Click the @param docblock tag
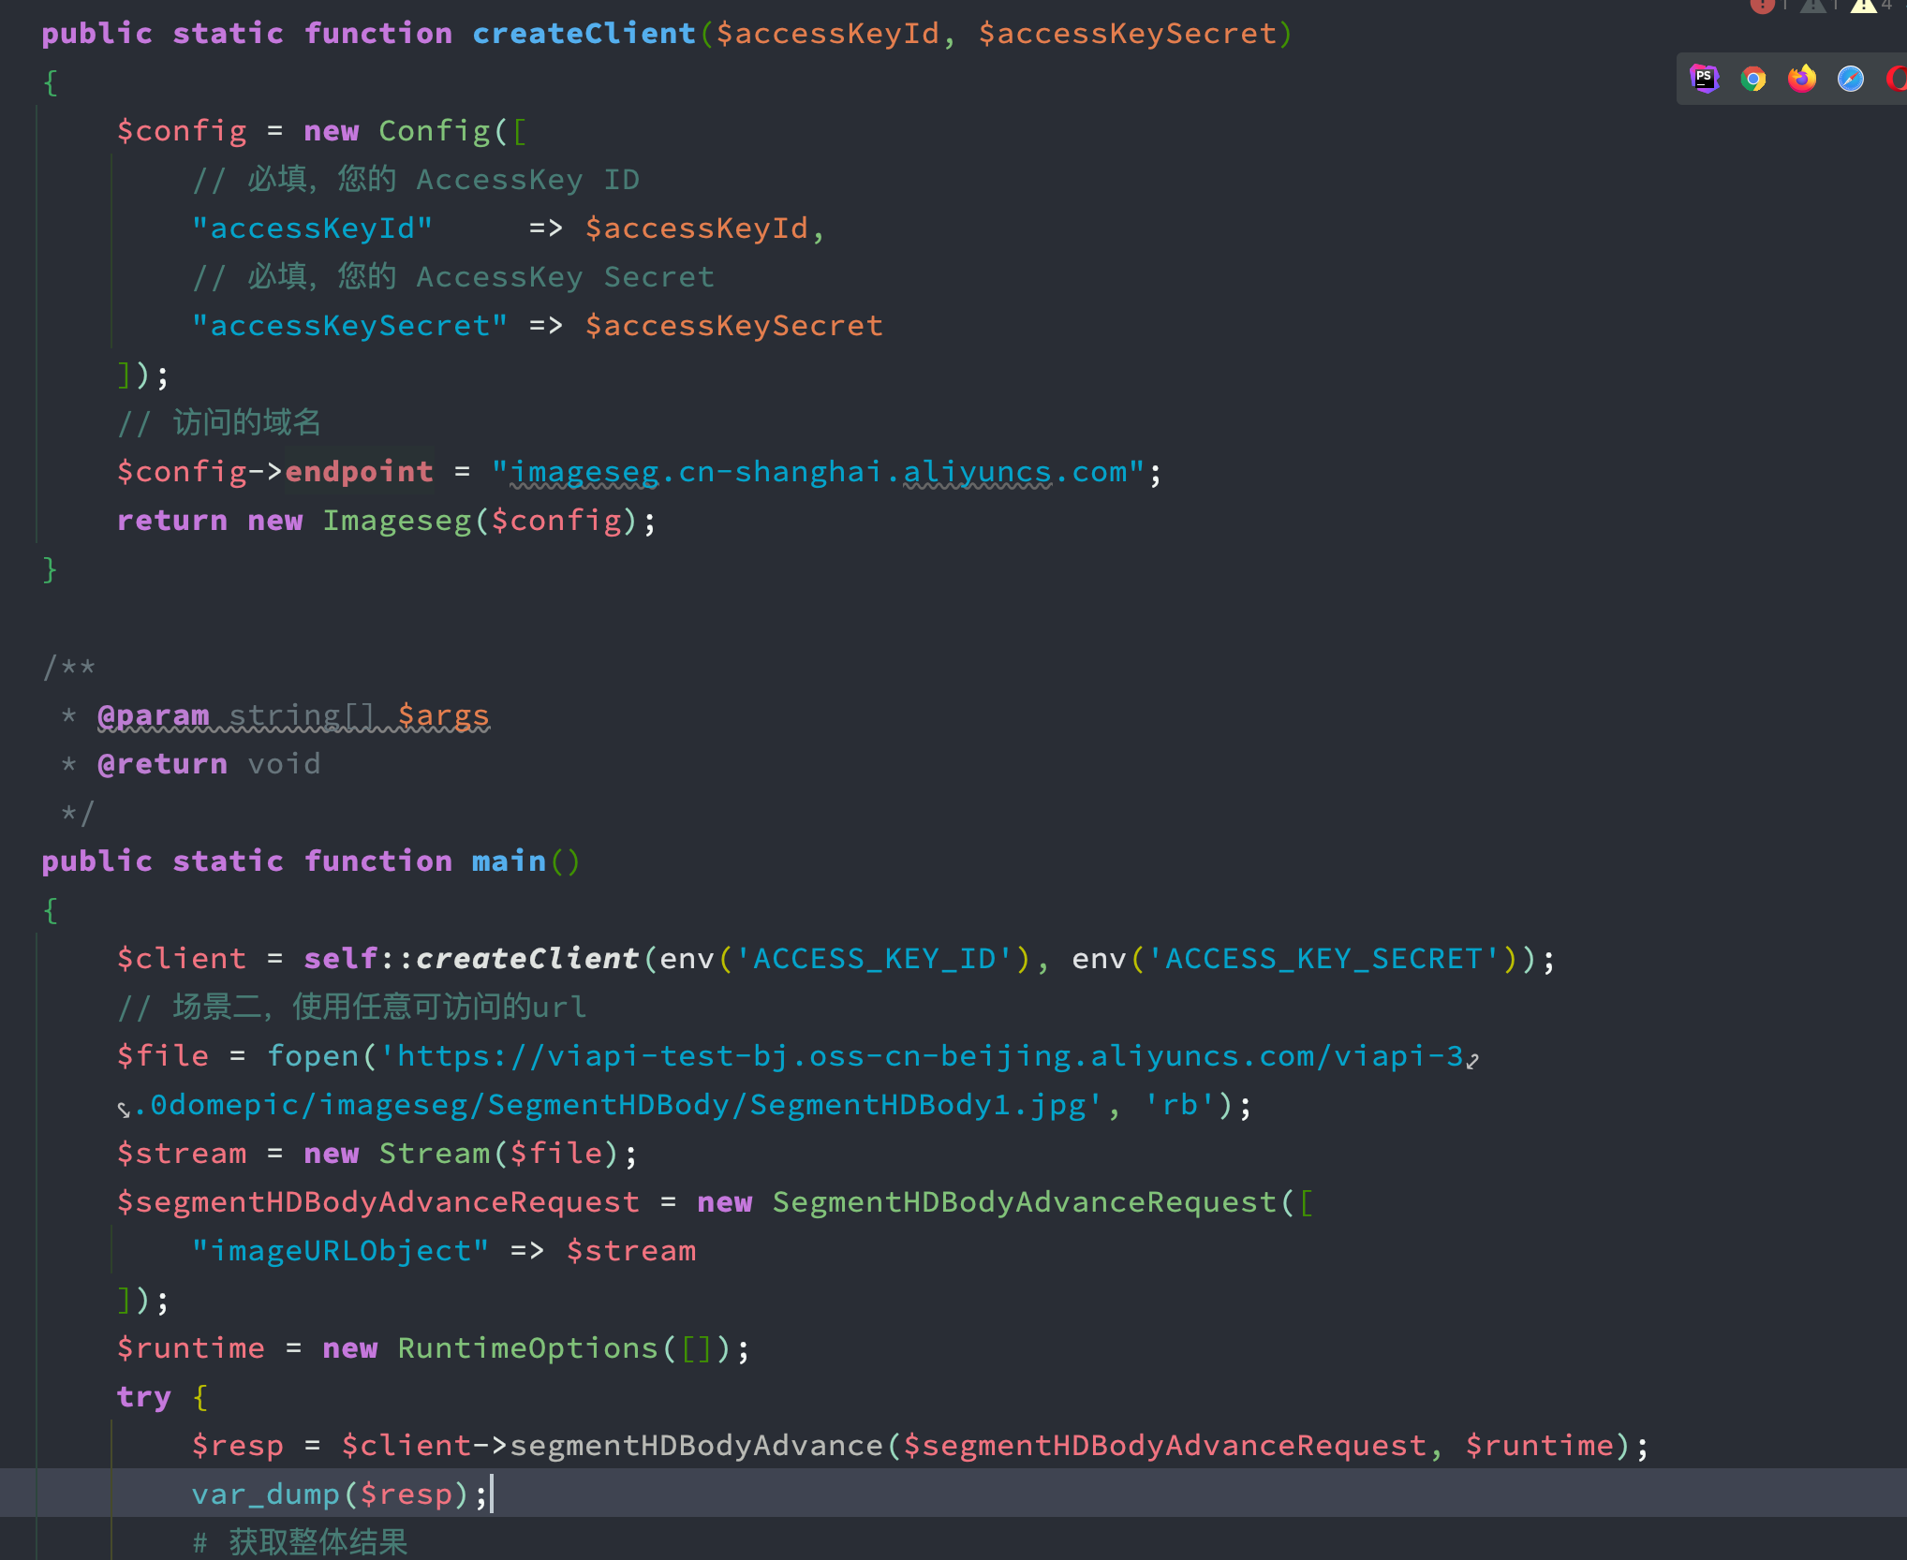 point(154,715)
